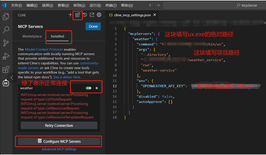Screen dimensions: 266x155
Task: Click the "disabled" false value
Action: click(x=167, y=97)
